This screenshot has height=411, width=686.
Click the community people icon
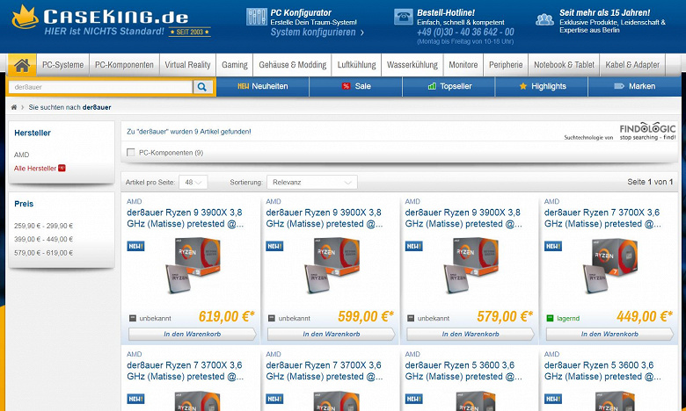[x=544, y=18]
